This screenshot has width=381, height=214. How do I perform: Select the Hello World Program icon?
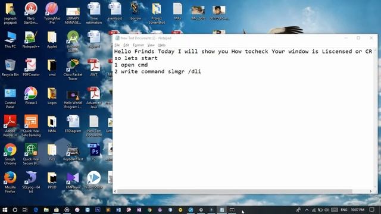73,100
